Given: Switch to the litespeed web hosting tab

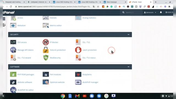Looking at the screenshot, I should tap(14, 2).
